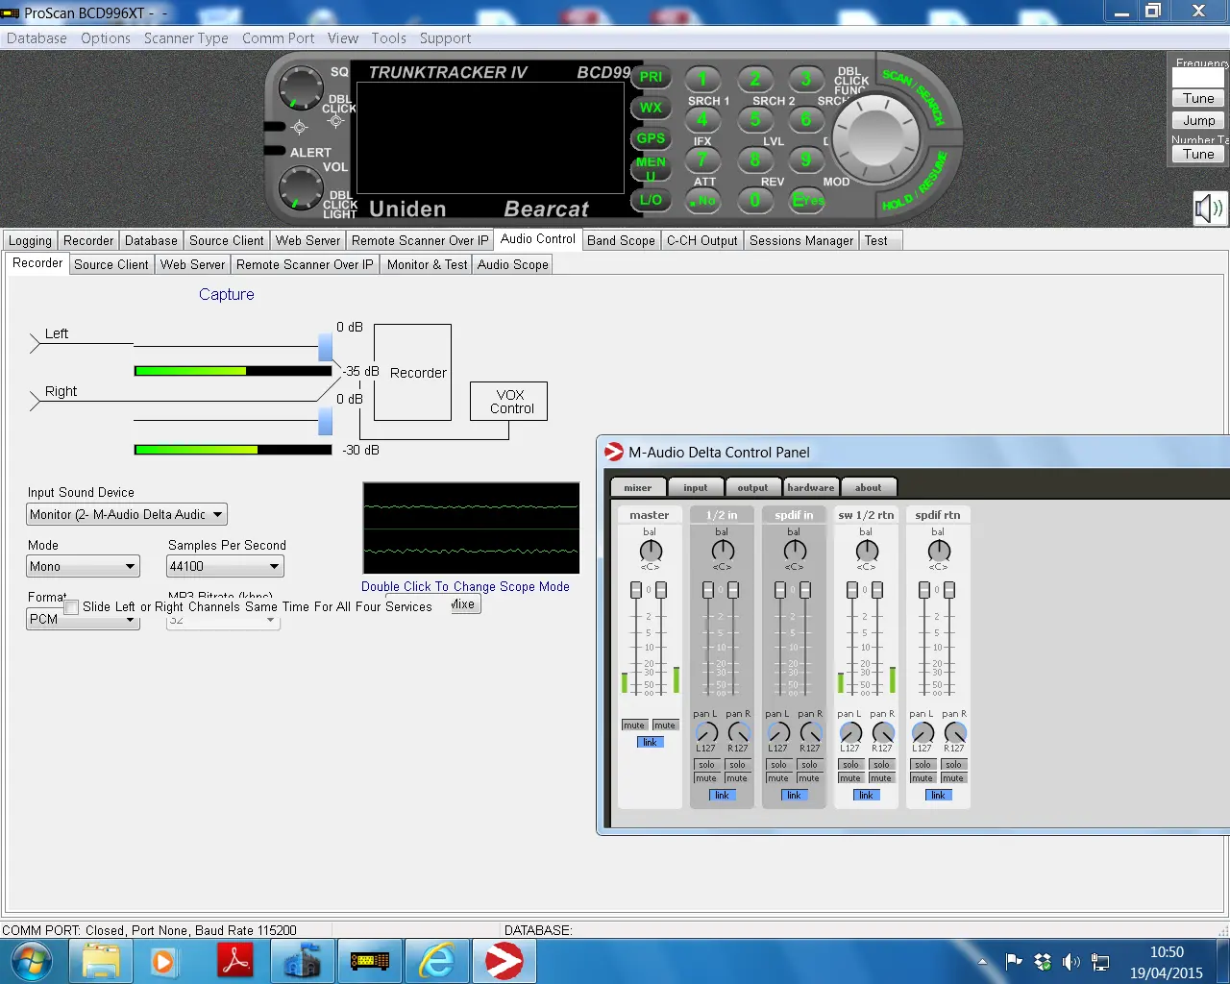Open ProScan from the Windows taskbar
This screenshot has width=1230, height=984.
tap(370, 961)
